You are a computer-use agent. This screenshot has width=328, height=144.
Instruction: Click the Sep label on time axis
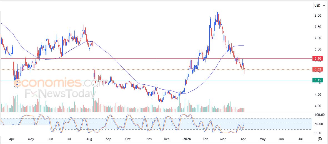109,139
